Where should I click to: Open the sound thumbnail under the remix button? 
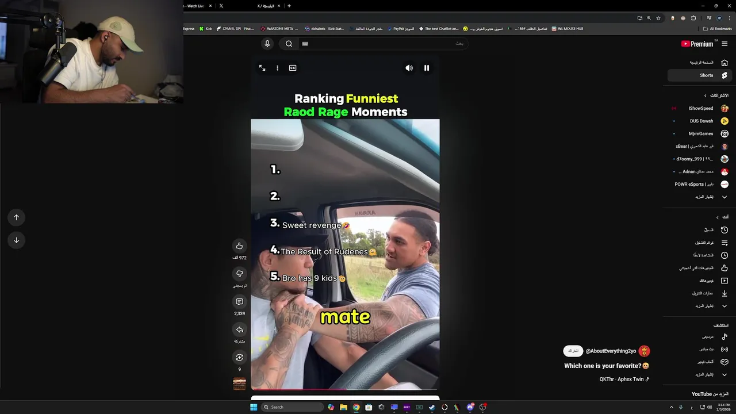click(x=239, y=384)
